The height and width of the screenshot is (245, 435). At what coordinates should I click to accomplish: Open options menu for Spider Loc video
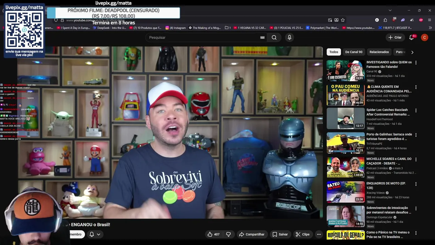pos(416,110)
